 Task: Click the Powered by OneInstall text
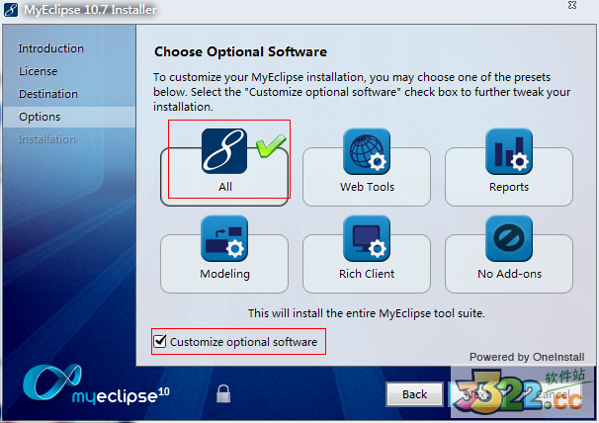point(527,357)
